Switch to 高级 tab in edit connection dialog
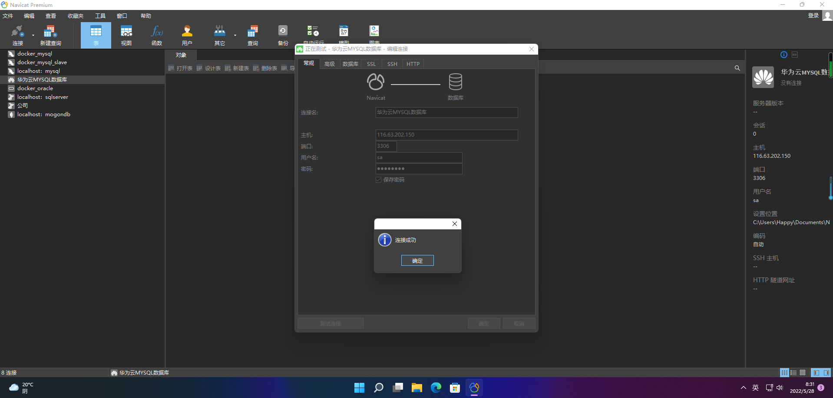 click(x=330, y=64)
